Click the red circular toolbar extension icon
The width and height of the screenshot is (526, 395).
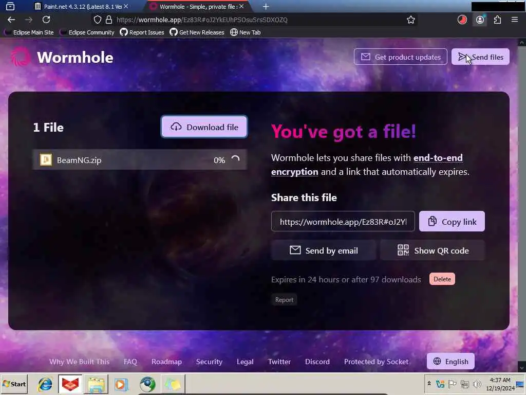pos(462,20)
